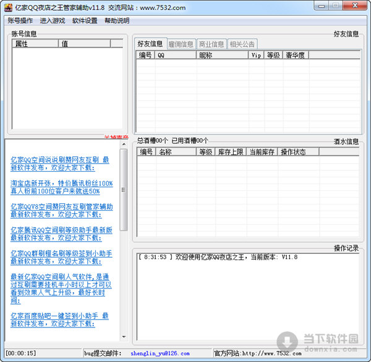Switch to the 商业信息 tab

(211, 44)
